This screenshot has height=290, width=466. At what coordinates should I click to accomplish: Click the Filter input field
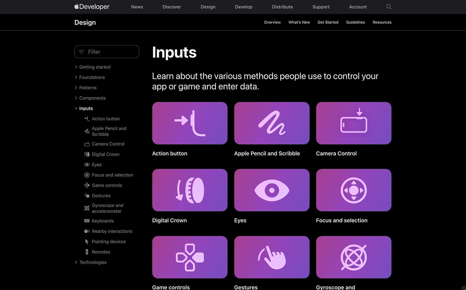coord(107,52)
